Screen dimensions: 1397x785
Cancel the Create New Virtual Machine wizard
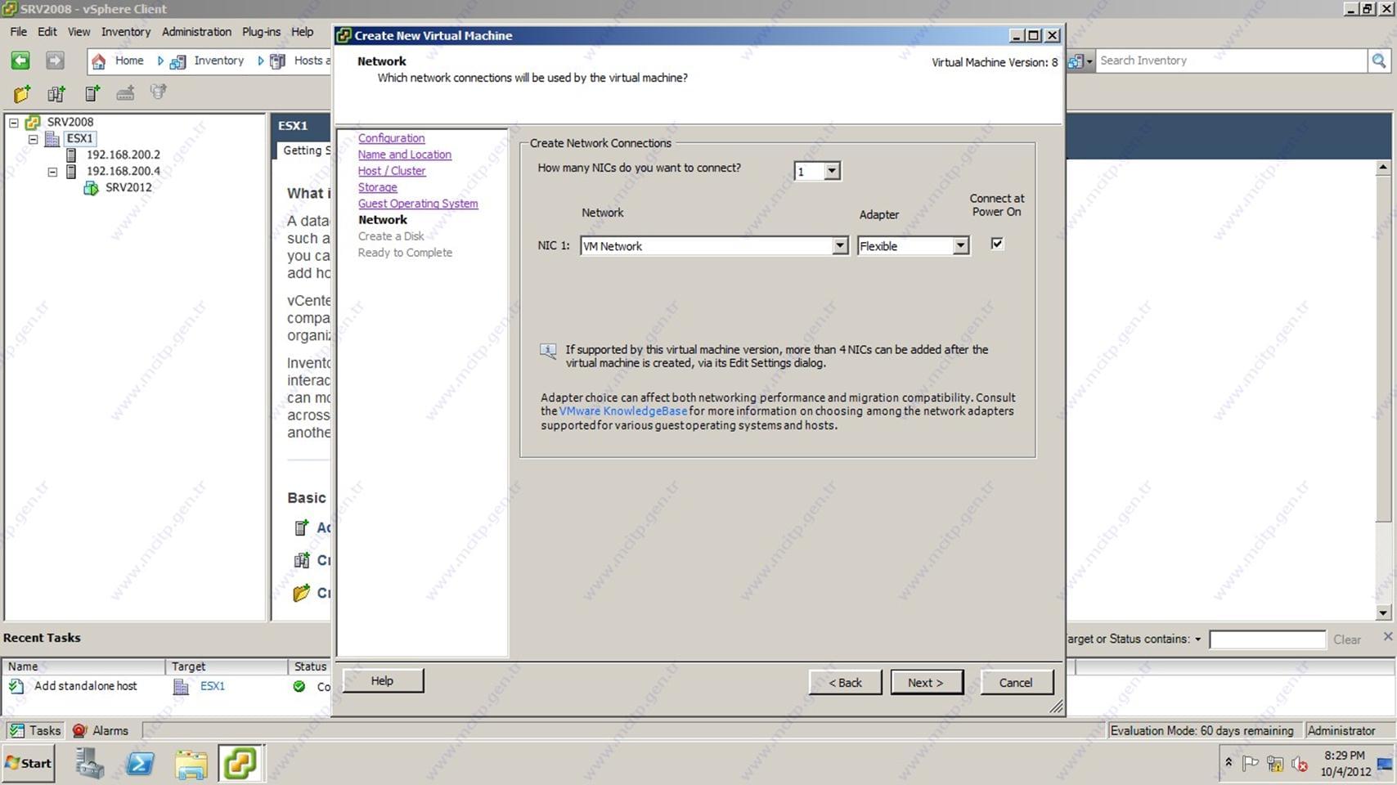coord(1017,683)
